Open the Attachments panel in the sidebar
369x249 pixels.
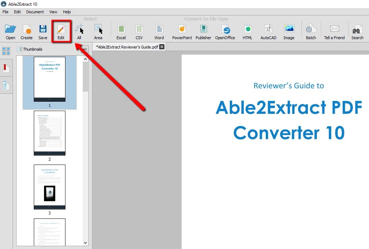6,85
